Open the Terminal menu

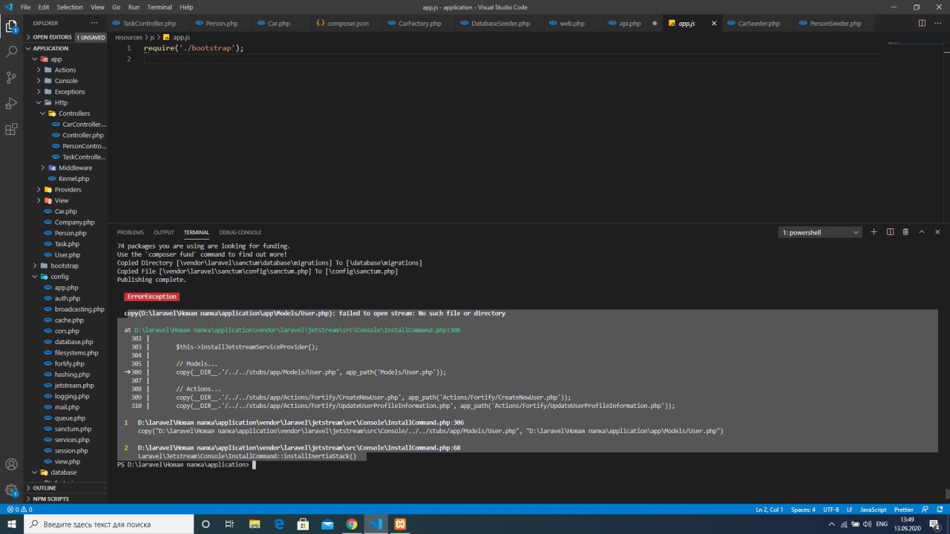(x=160, y=7)
